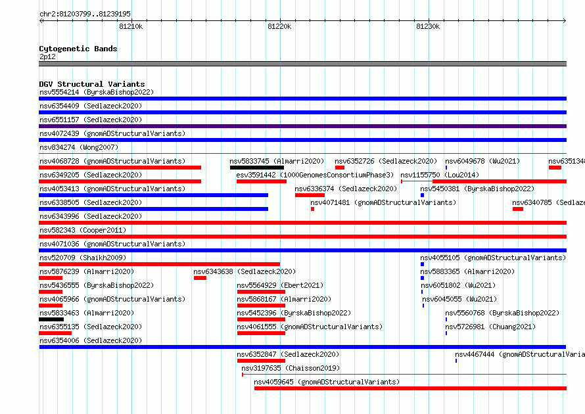This screenshot has width=585, height=414.
Task: Open nsv5883365 (Almarri2020) label
Action: pyautogui.click(x=467, y=271)
